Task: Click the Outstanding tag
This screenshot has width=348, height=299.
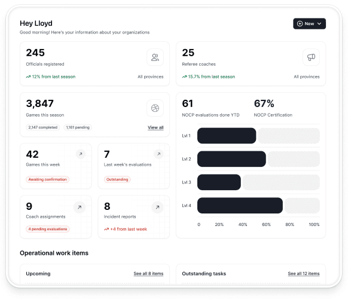Action: (x=117, y=179)
